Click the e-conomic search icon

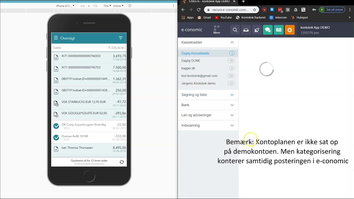coord(235,30)
